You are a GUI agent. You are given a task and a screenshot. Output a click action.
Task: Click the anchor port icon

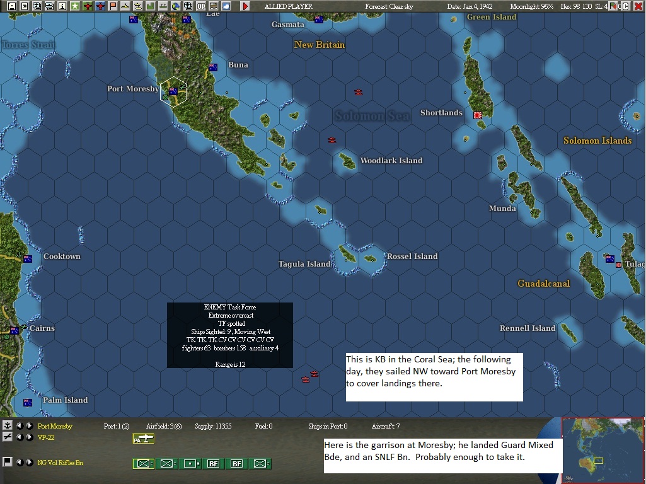point(7,425)
